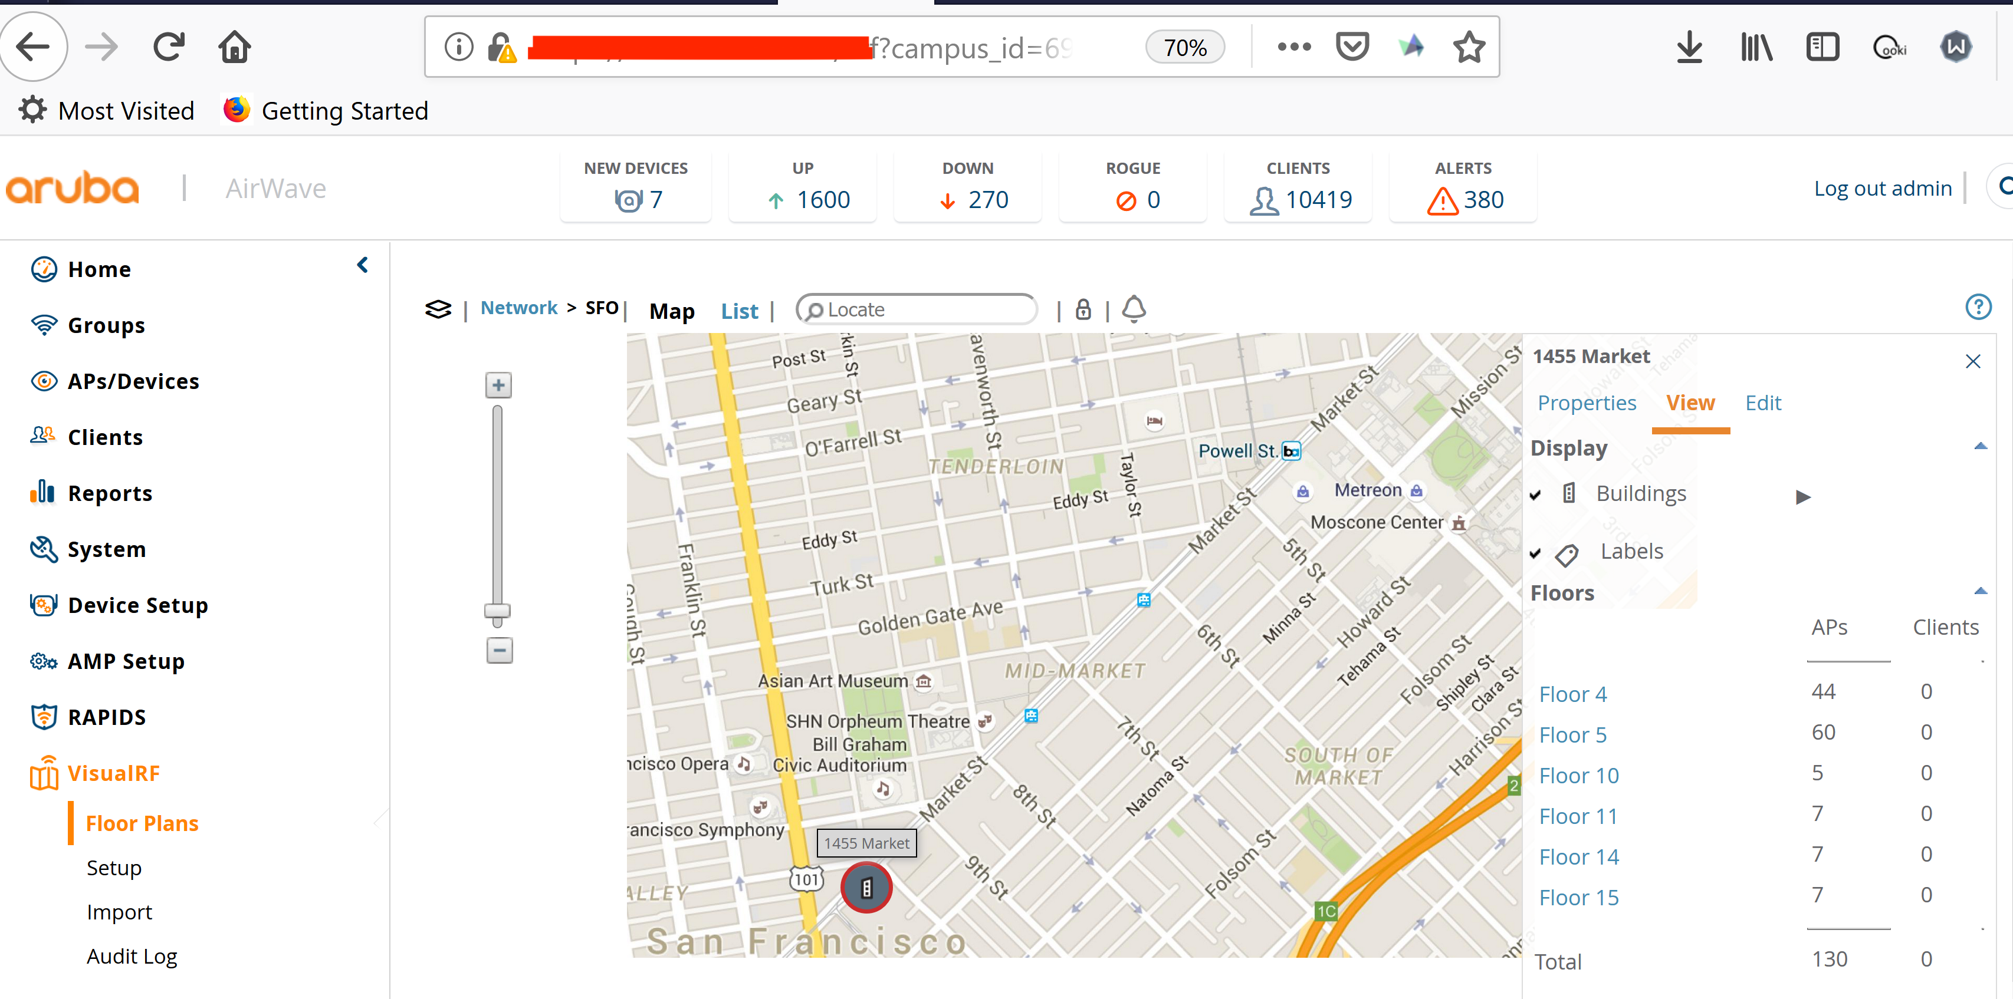Click the Network breadcrumb link
This screenshot has height=999, width=2013.
(x=519, y=308)
